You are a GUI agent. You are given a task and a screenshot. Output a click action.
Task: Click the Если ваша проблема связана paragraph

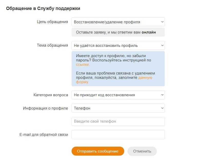tap(115, 78)
